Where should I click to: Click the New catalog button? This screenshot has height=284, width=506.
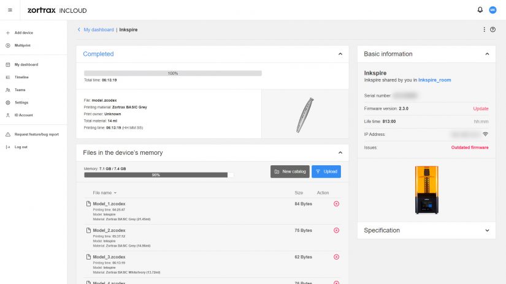point(289,171)
